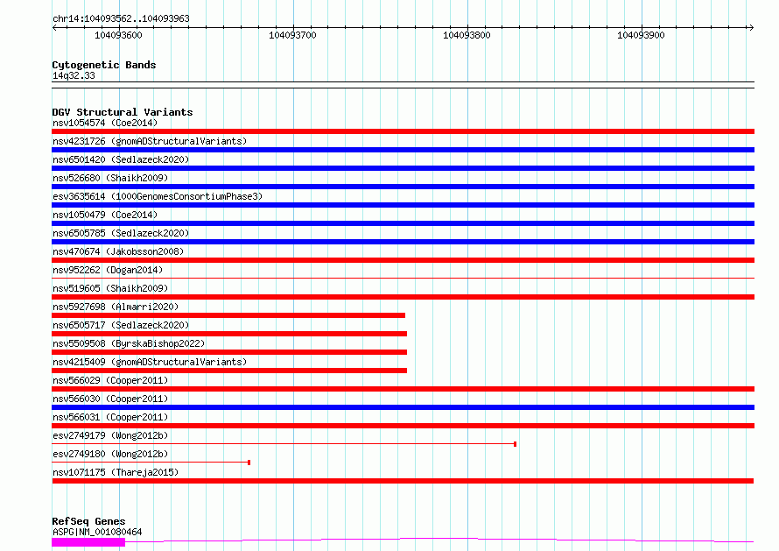This screenshot has width=779, height=551.
Task: Select the red bar under nsv470674
Action: tap(403, 260)
